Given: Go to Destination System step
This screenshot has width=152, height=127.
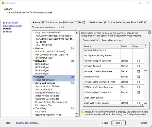Looking at the screenshot, I should [x=12, y=26].
